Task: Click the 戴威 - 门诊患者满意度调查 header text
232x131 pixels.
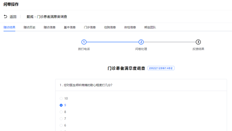Action: (x=47, y=17)
